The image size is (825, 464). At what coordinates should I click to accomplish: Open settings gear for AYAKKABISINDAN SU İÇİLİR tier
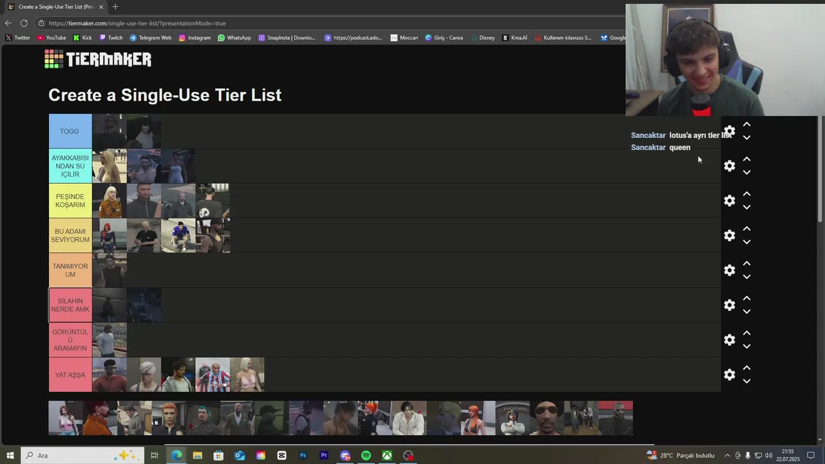click(x=729, y=166)
